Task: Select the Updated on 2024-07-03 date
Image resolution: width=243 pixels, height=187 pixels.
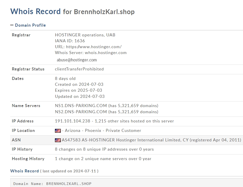Action: (80, 97)
